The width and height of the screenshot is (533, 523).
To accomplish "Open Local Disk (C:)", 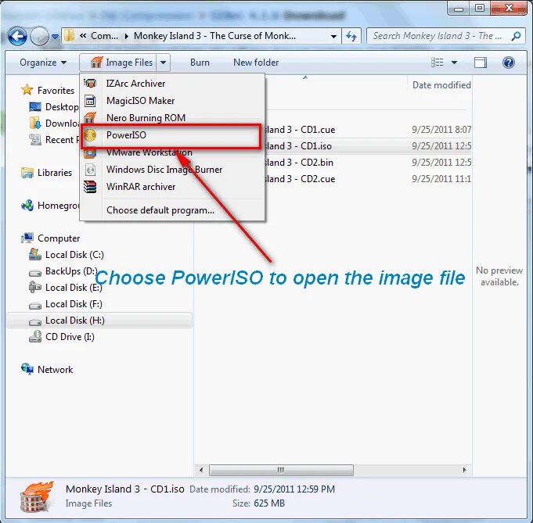I will [74, 255].
